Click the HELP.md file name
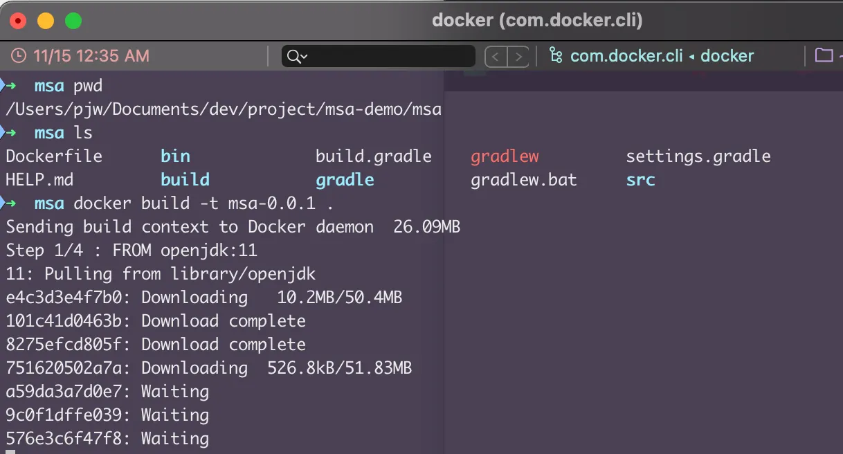The height and width of the screenshot is (454, 843). click(39, 180)
